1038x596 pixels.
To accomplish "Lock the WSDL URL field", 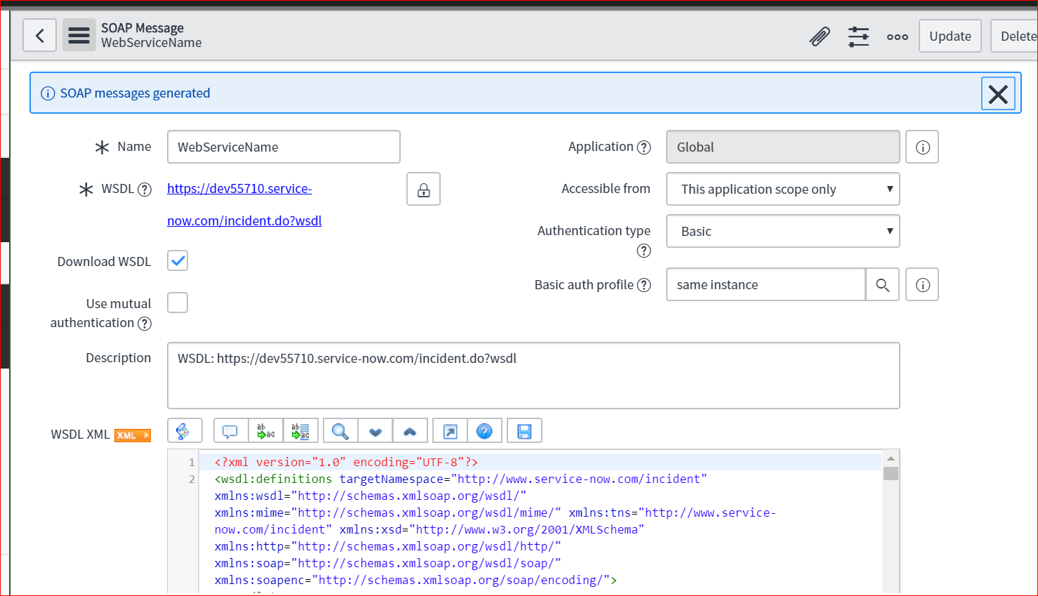I will [423, 190].
